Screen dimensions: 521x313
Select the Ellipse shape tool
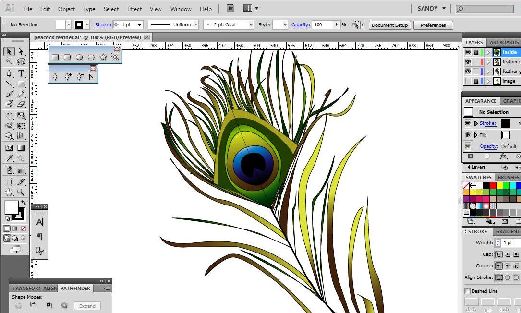[x=79, y=57]
